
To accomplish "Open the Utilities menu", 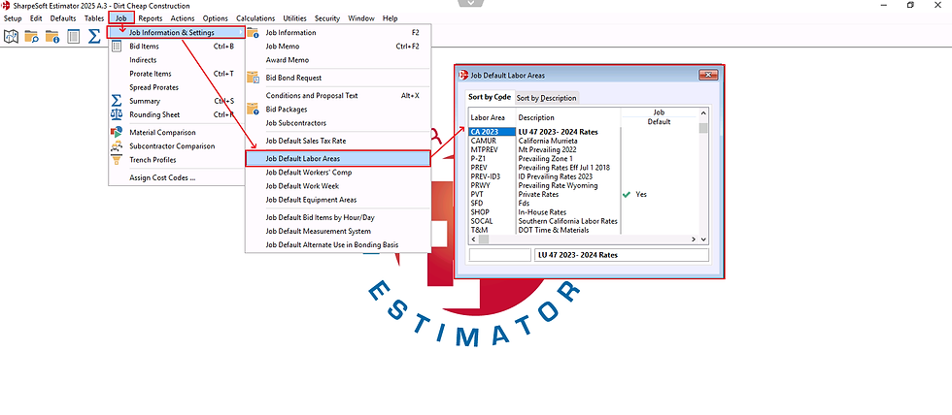I will tap(294, 18).
